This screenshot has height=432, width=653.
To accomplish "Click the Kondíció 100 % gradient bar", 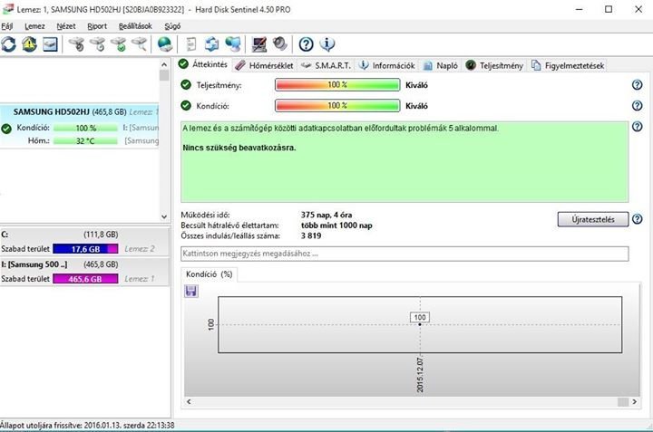I will pyautogui.click(x=337, y=106).
